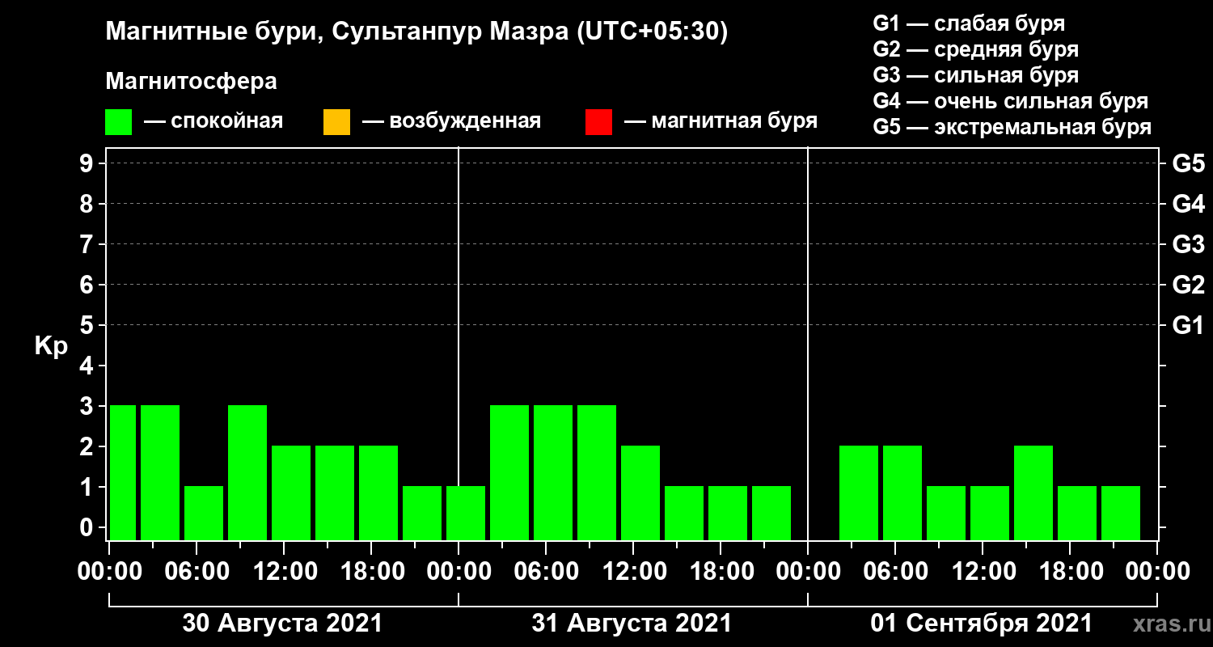
Task: Click the 'G4 — очень сильная буря' legend line
Action: click(x=1011, y=101)
